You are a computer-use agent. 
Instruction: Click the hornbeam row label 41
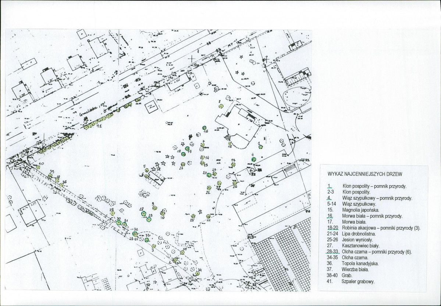(x=99, y=127)
